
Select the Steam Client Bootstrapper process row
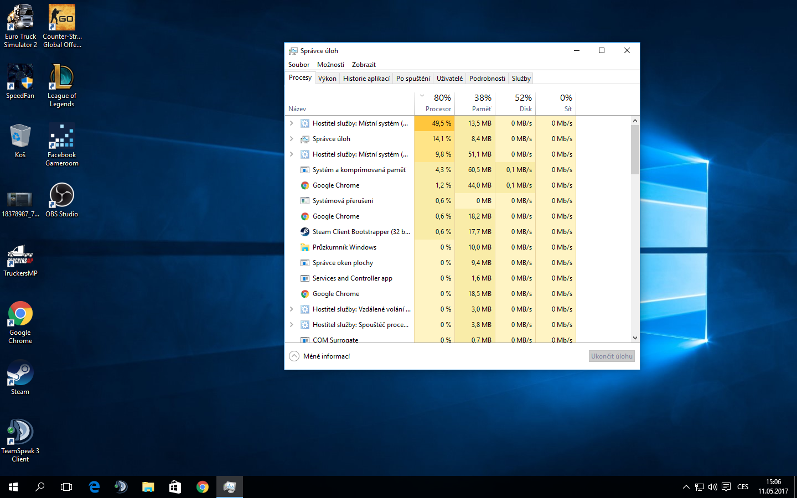pyautogui.click(x=361, y=232)
